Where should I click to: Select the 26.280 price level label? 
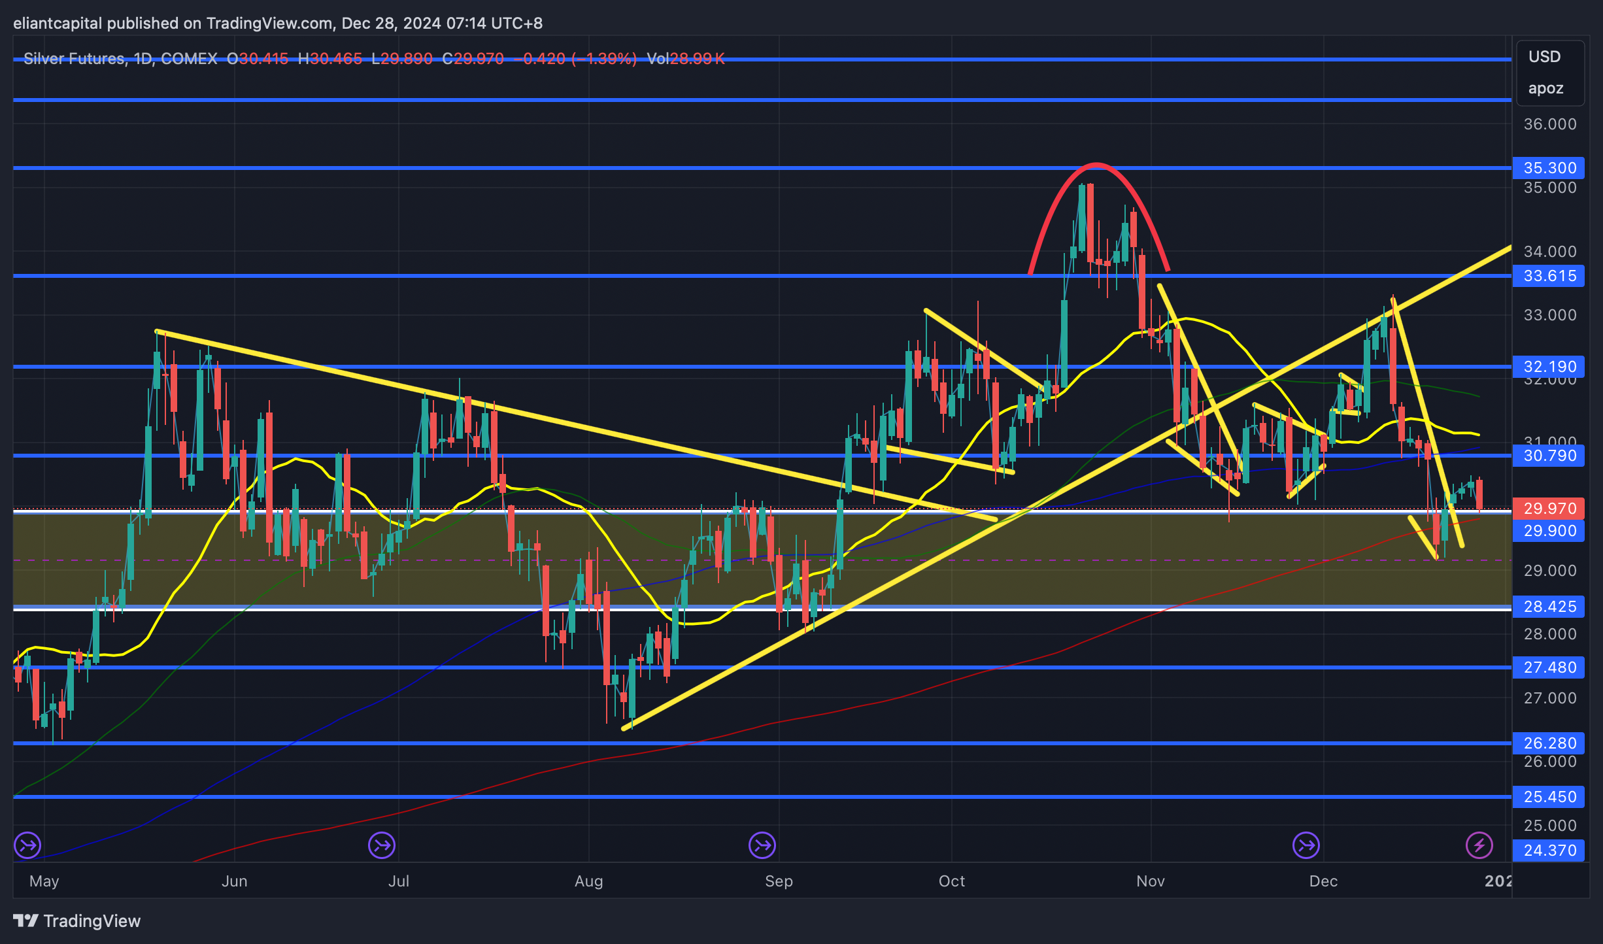click(1549, 743)
